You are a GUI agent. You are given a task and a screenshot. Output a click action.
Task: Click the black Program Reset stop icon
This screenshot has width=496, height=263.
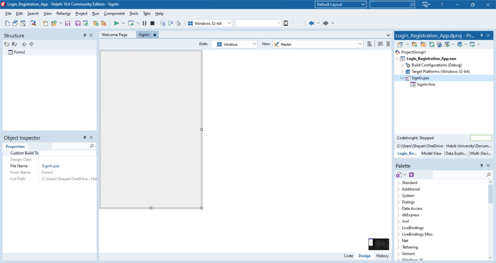152,23
